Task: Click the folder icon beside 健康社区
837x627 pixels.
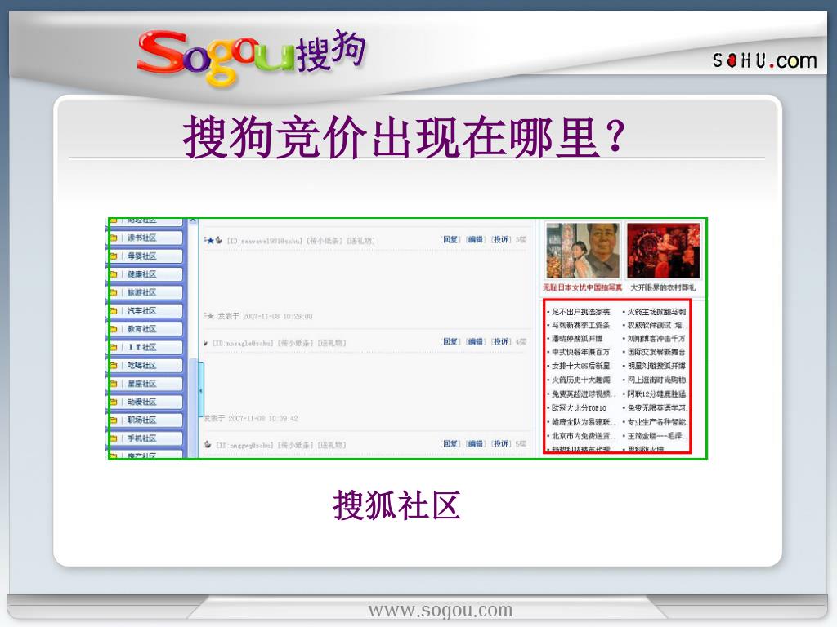Action: (114, 274)
